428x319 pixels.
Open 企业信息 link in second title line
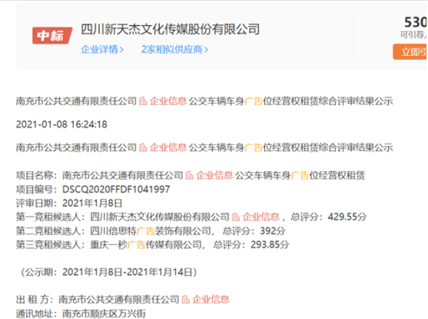pos(168,147)
